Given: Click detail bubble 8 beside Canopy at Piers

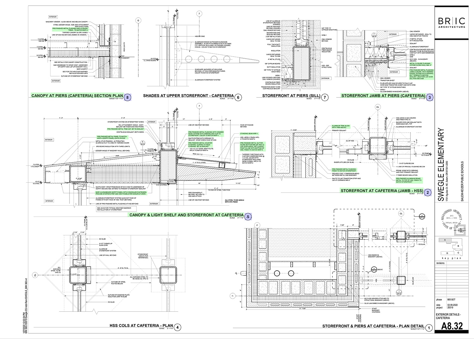Looking at the screenshot, I should [127, 97].
